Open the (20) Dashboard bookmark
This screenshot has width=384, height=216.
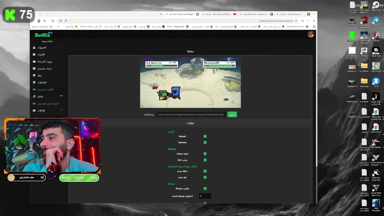coord(297,26)
